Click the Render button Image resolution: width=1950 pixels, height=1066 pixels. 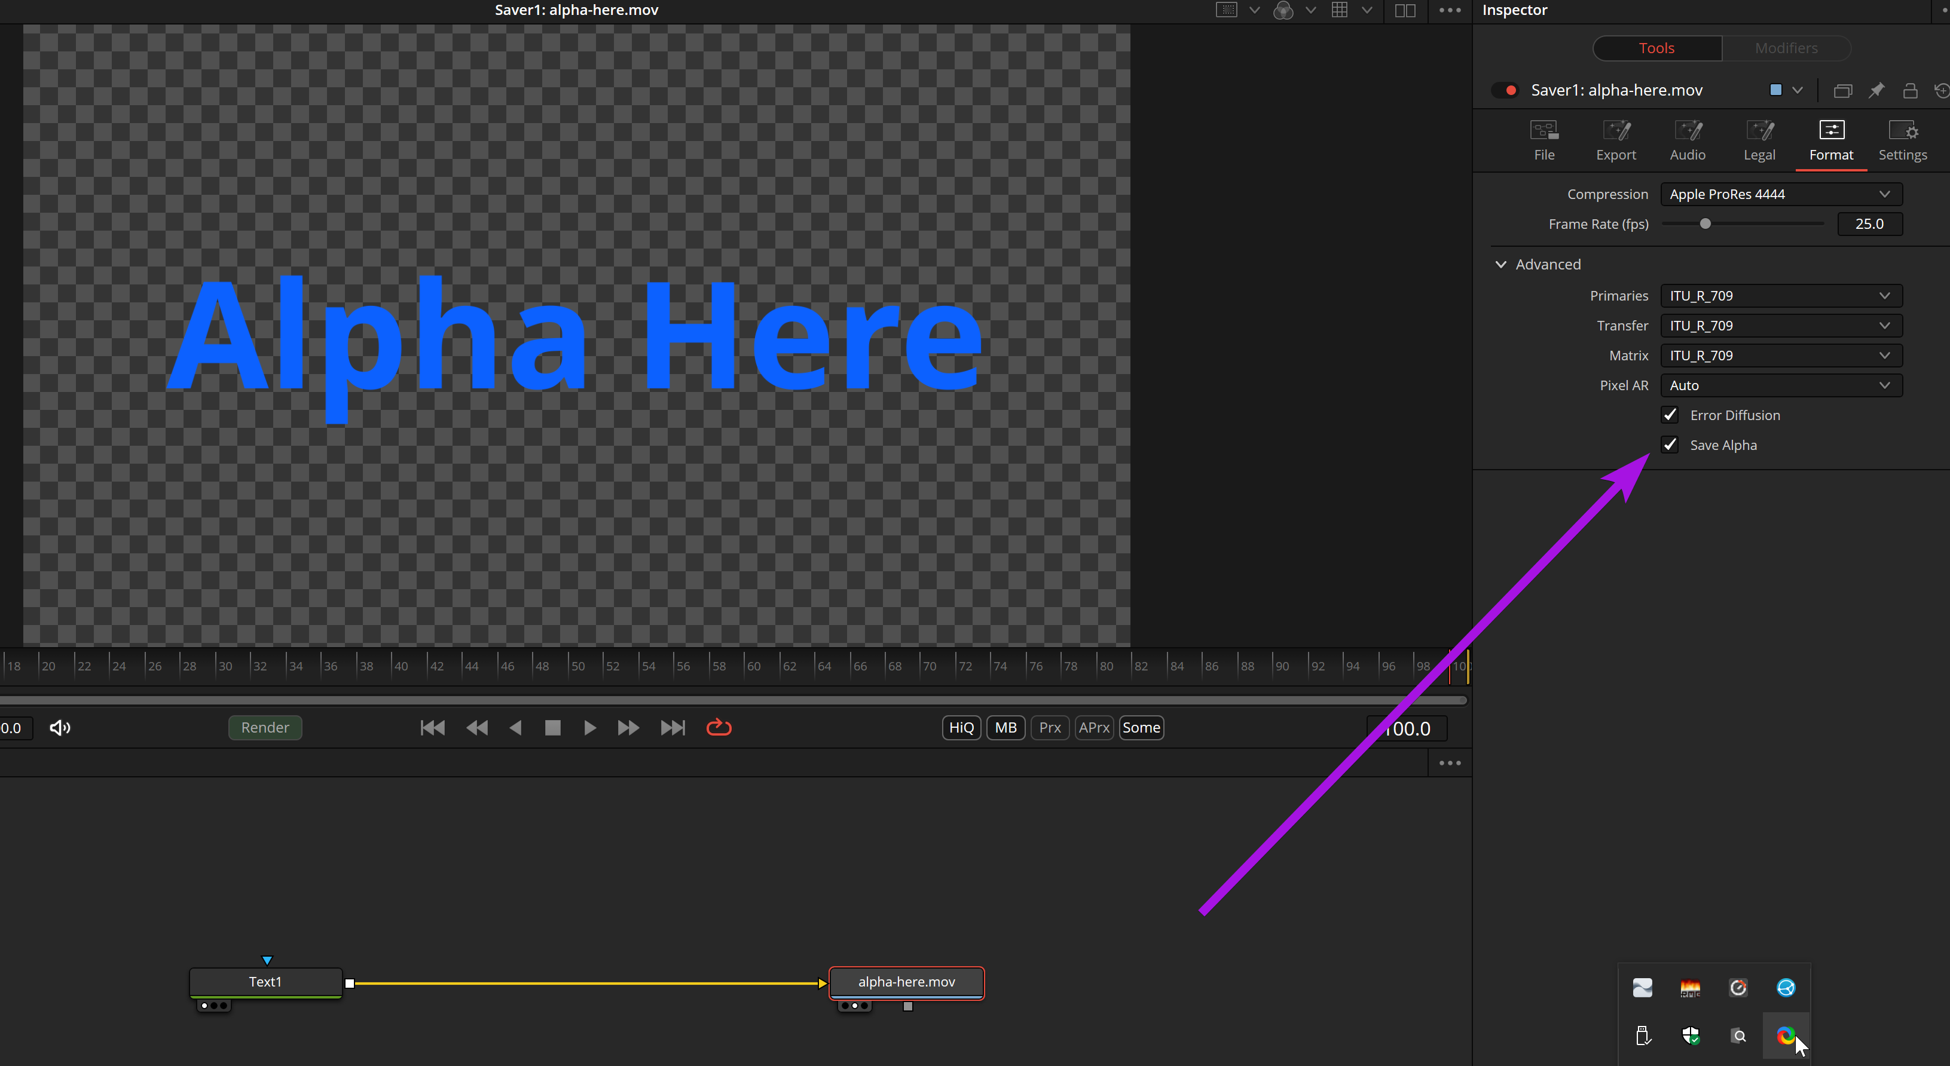(265, 728)
